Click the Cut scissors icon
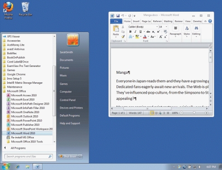222x170 pixels. (x=123, y=27)
